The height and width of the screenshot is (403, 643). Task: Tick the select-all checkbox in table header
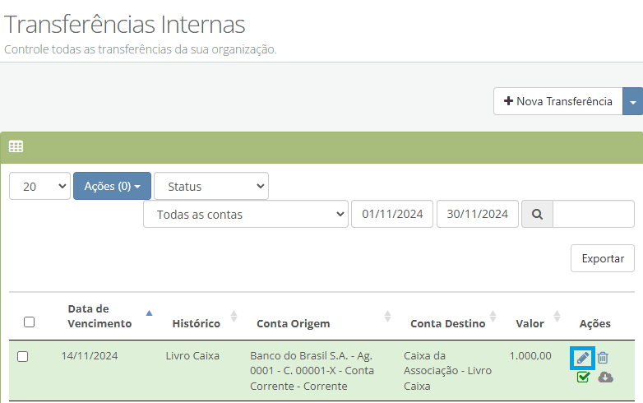coord(29,322)
